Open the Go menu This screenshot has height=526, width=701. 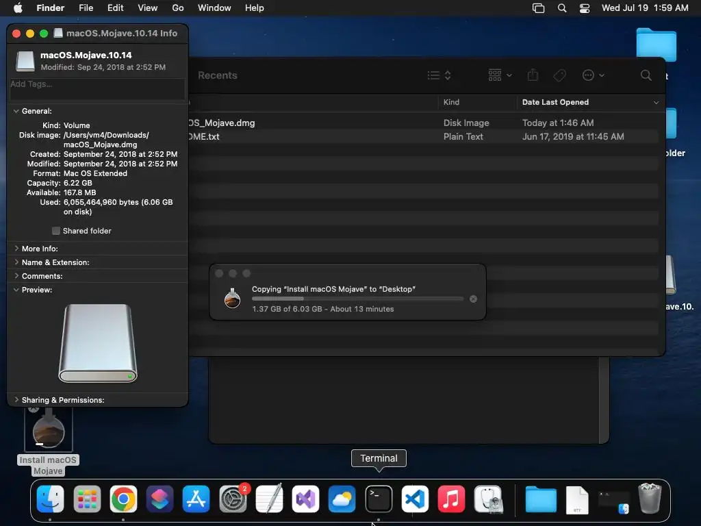tap(178, 8)
